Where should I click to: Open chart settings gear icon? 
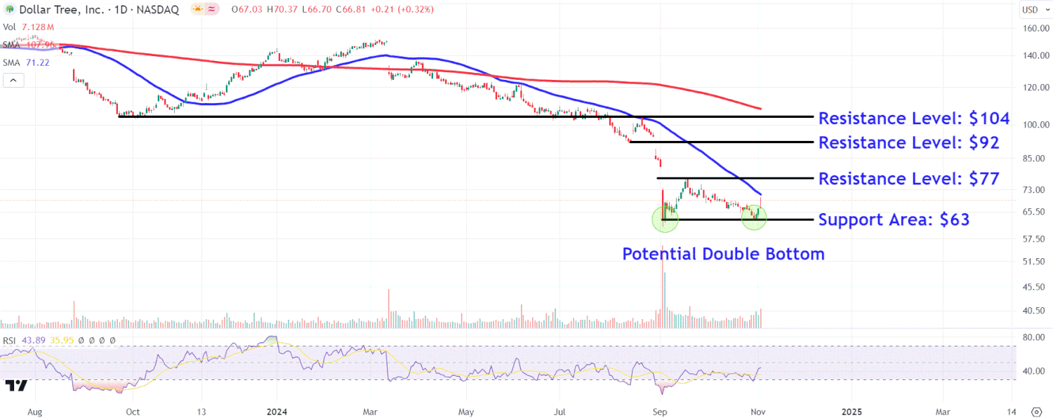pos(1036,411)
